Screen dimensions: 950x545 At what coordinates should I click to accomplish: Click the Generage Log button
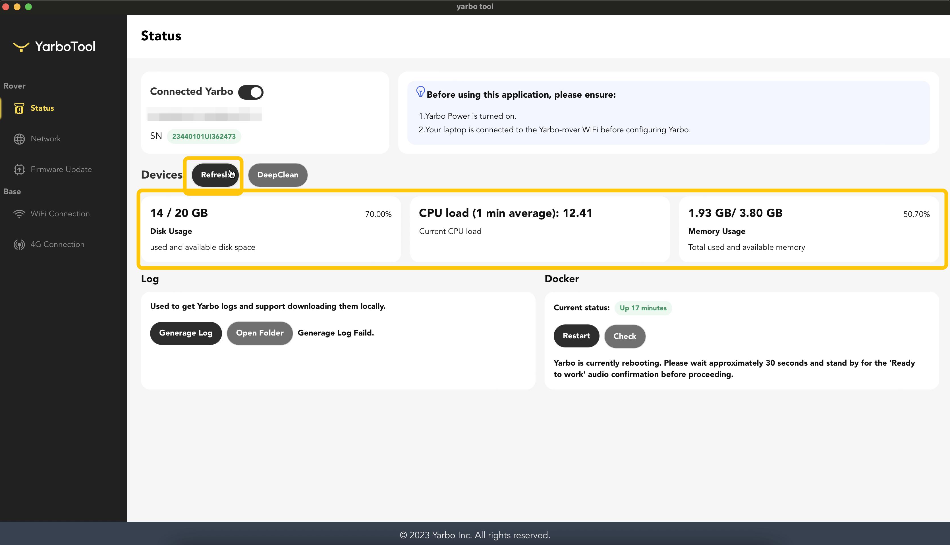point(186,333)
